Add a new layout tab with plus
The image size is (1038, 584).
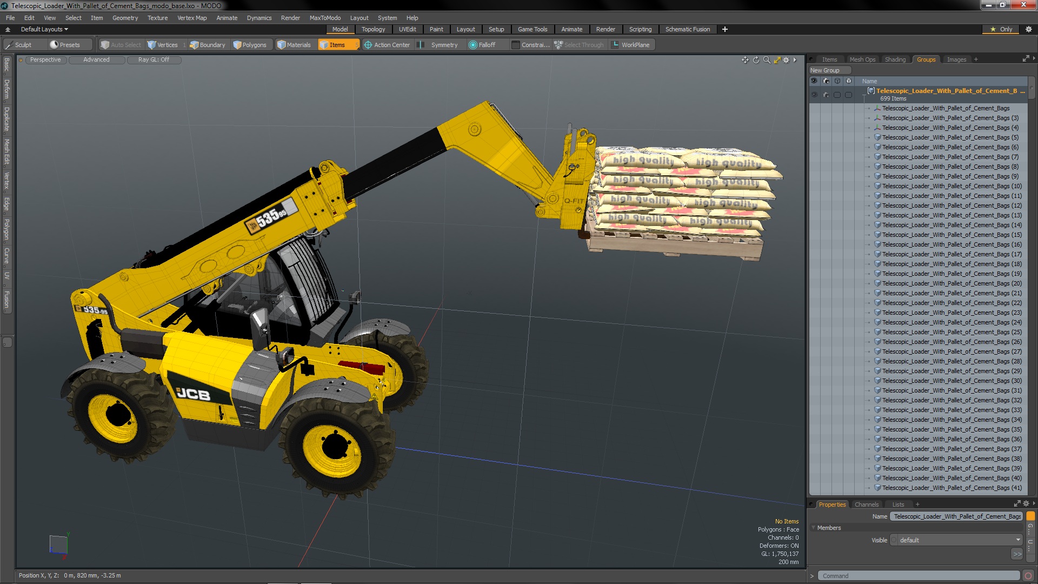[x=725, y=29]
